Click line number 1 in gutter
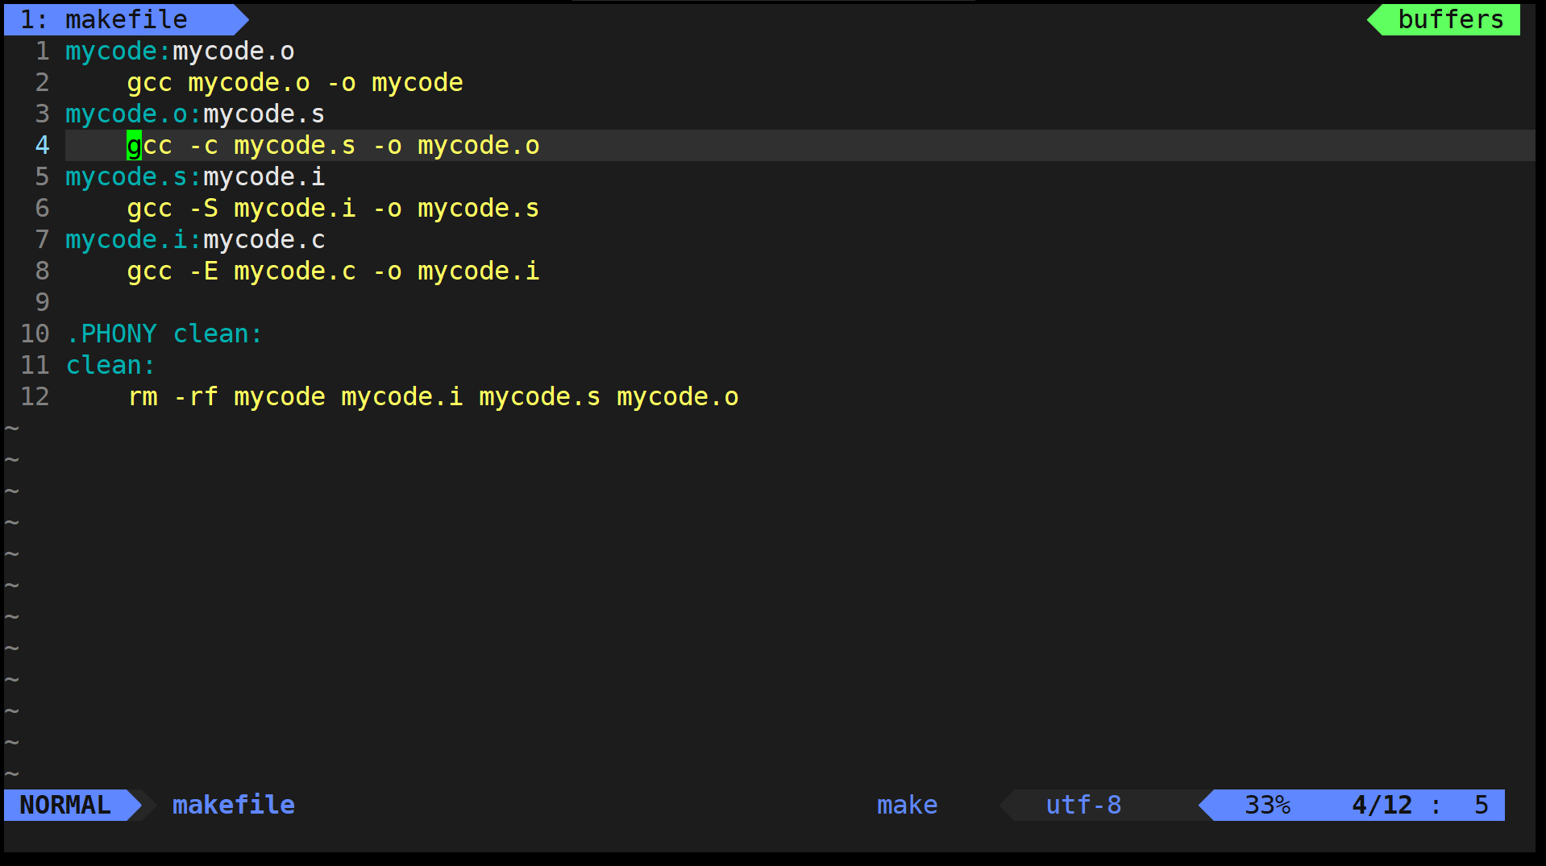 (42, 51)
